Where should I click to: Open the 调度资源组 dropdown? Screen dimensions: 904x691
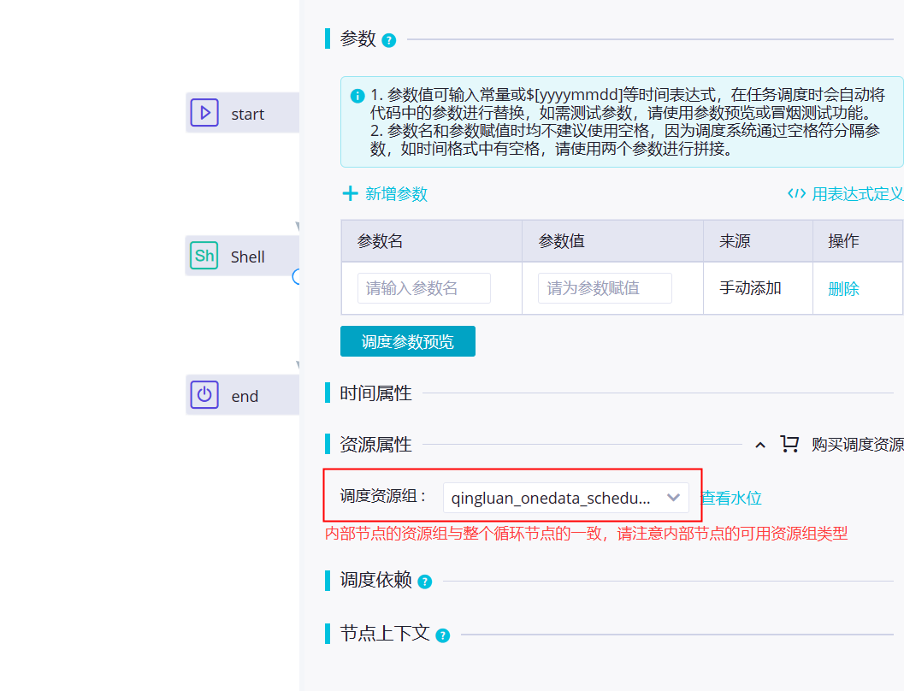565,498
